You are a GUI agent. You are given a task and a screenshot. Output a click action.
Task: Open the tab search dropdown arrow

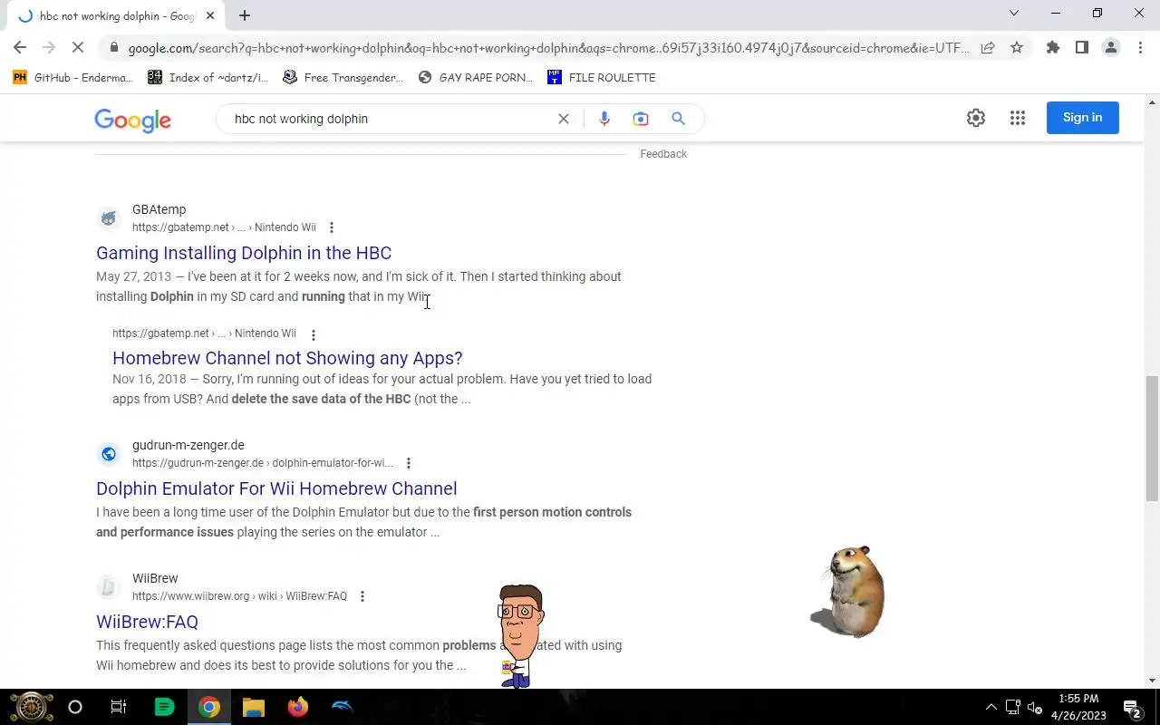[1014, 14]
